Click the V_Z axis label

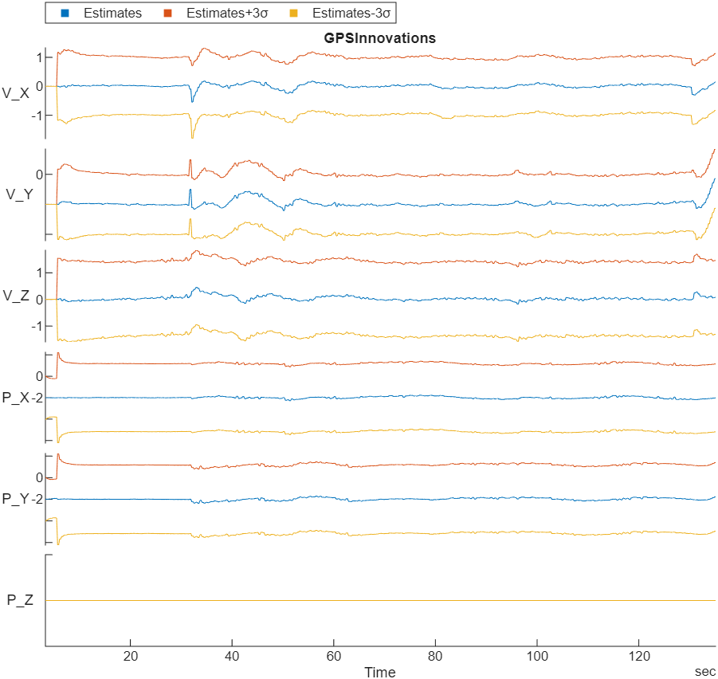pos(18,296)
